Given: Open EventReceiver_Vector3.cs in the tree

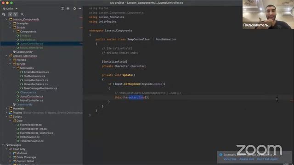Looking at the screenshot, I should pos(36,133).
